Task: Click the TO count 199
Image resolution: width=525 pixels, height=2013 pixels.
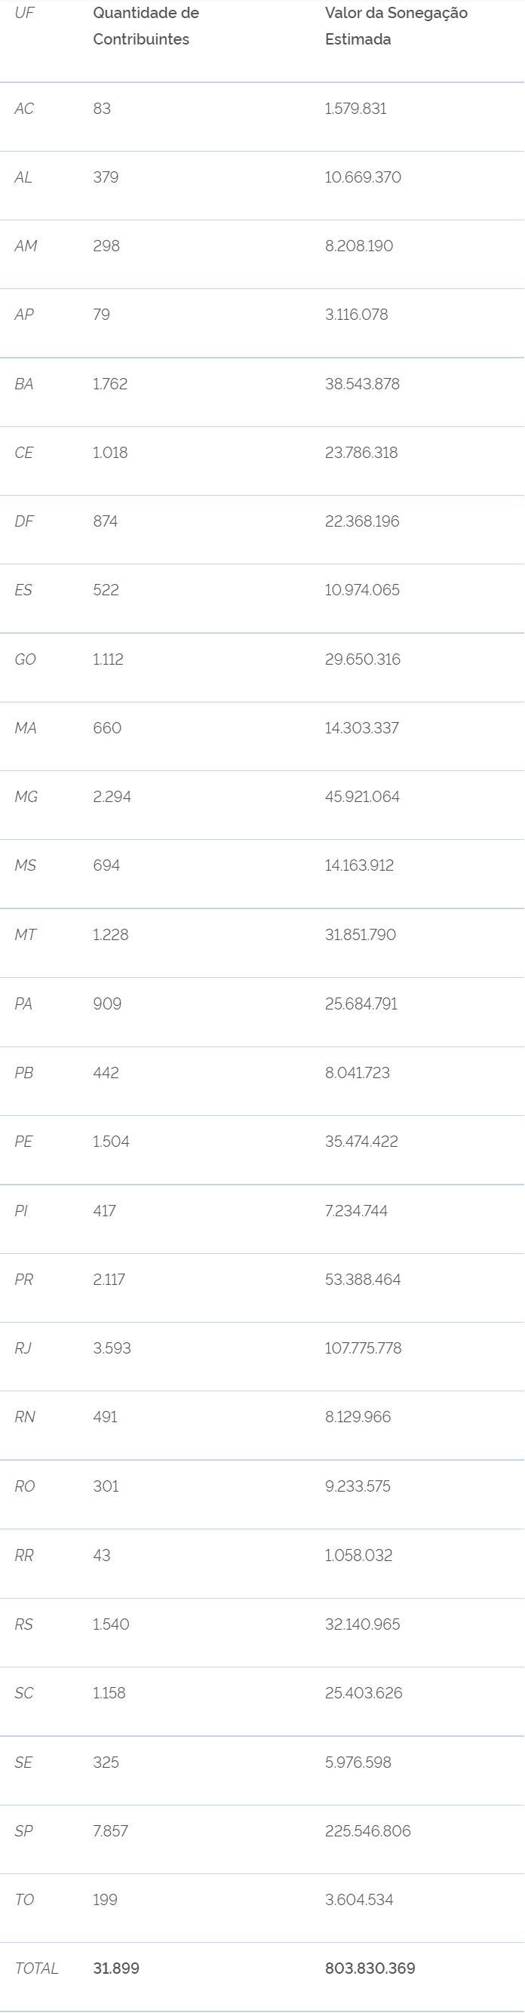Action: click(106, 1900)
